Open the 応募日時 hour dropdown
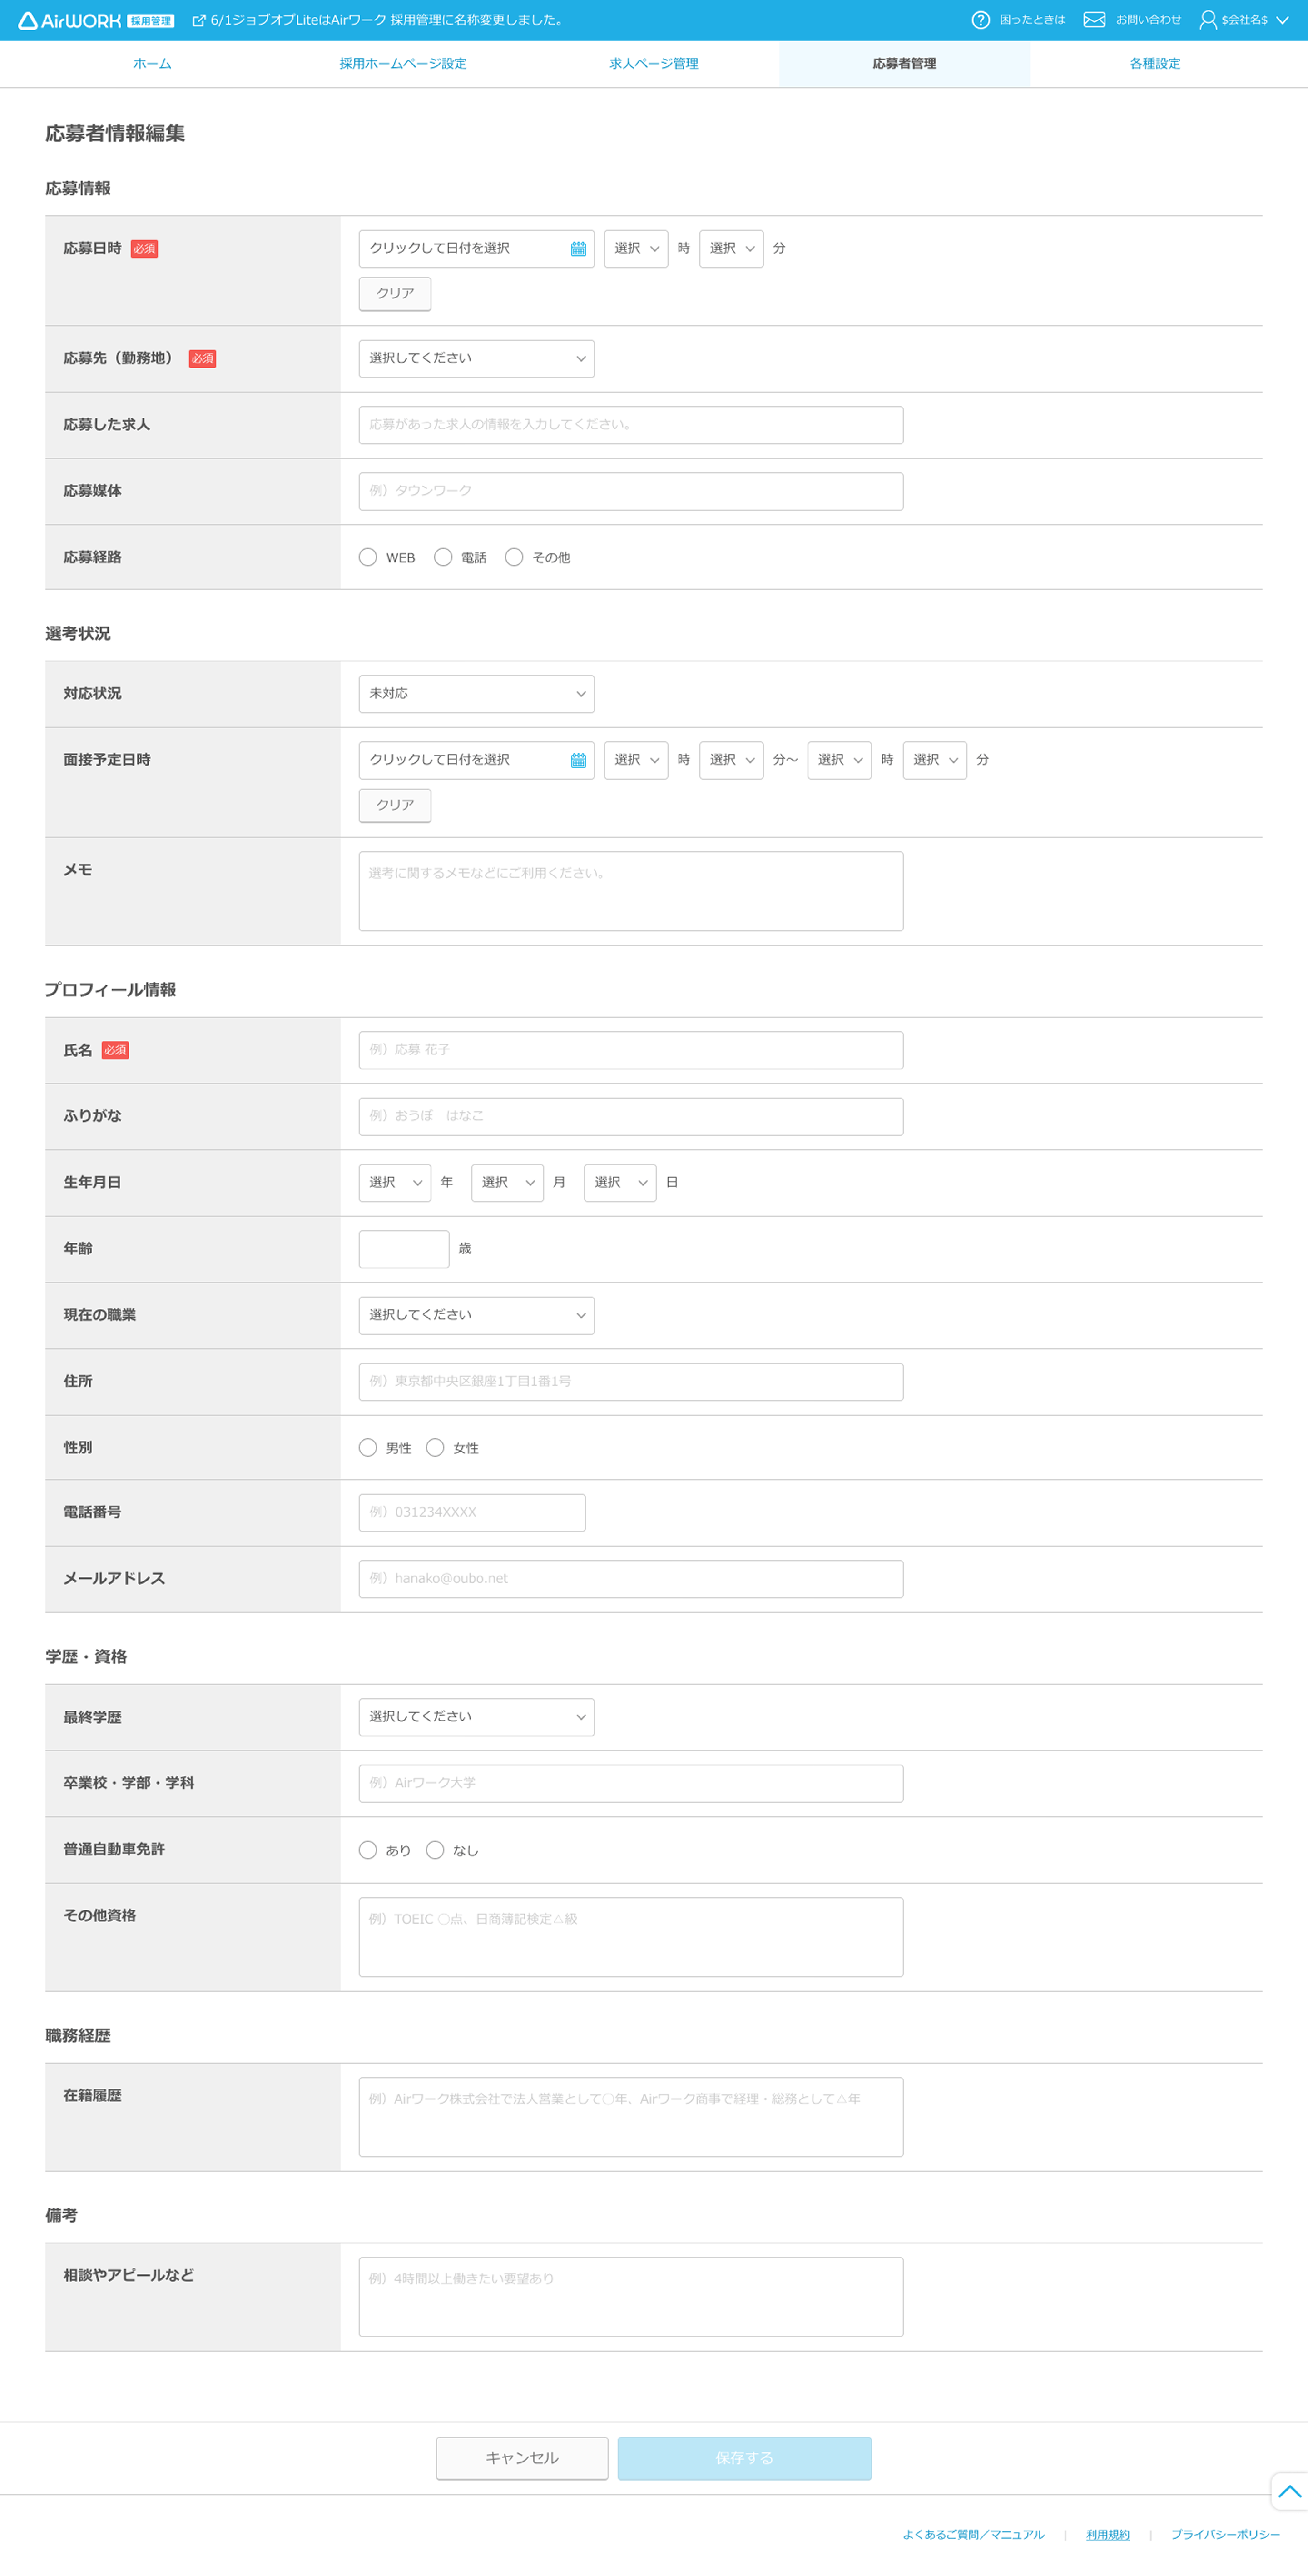Screen dimensions: 1308x2576 pyautogui.click(x=636, y=249)
